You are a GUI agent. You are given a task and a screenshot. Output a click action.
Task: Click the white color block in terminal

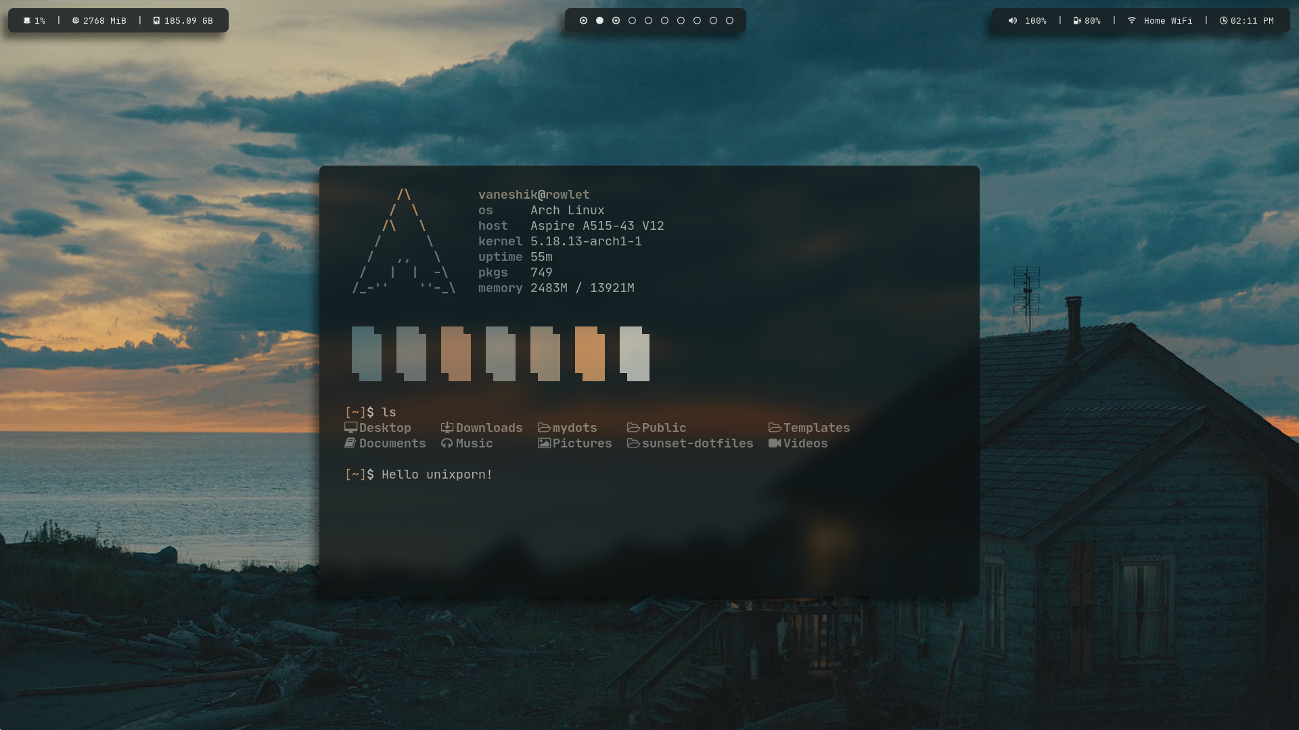[x=635, y=354]
